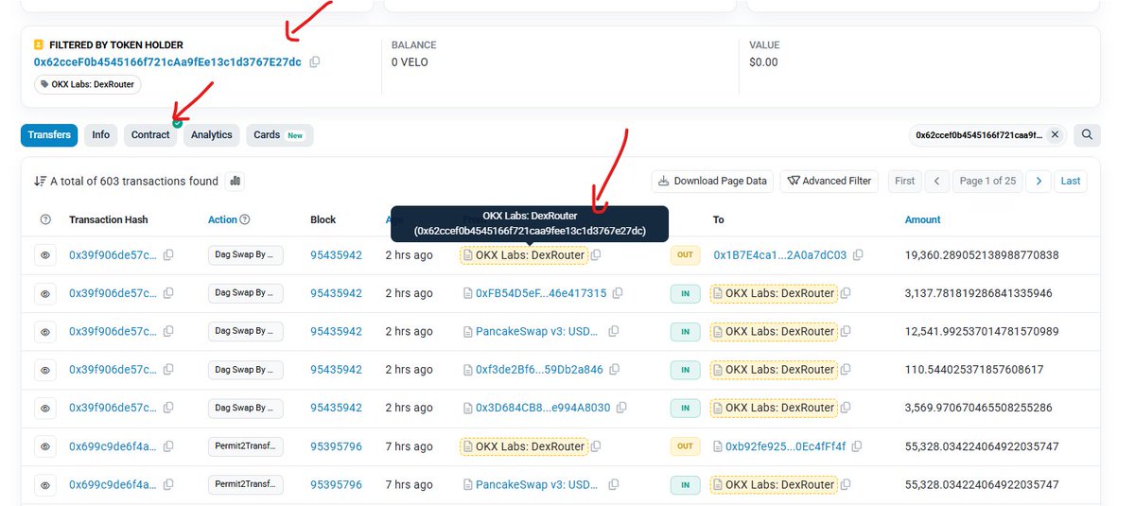Open the verified Contract tab
The height and width of the screenshot is (506, 1135).
tap(150, 135)
